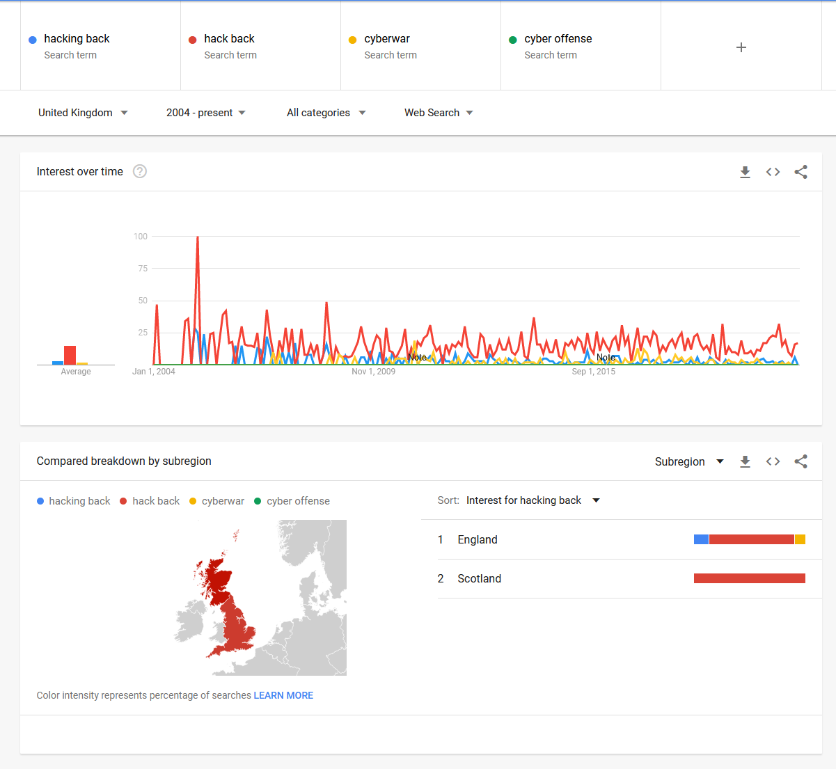Click the red dot beside hack back term
836x769 pixels.
192,40
